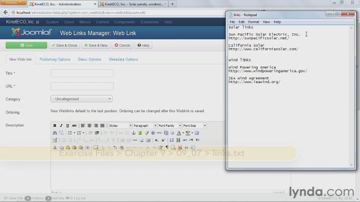Viewport: 360px width, 202px height.
Task: Open the Users menu
Action: click(69, 22)
